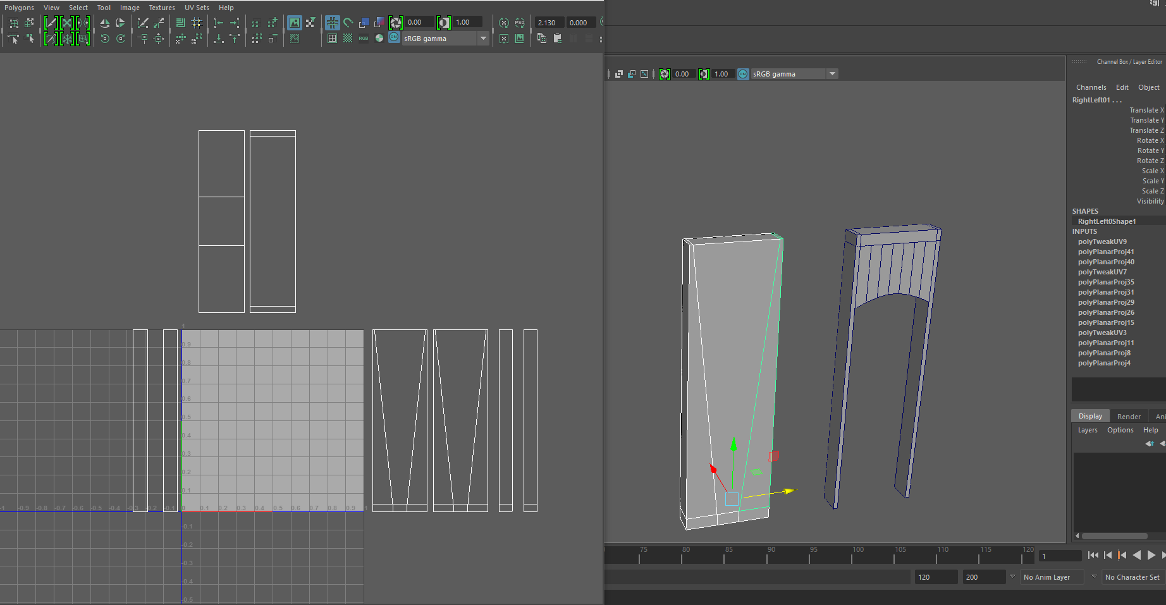
Task: Click the RGB channels display icon
Action: pyautogui.click(x=364, y=38)
